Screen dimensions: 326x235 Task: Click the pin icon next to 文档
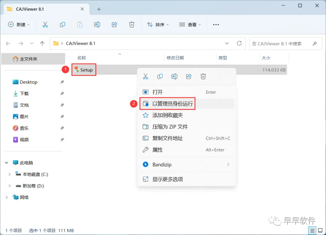pos(62,105)
